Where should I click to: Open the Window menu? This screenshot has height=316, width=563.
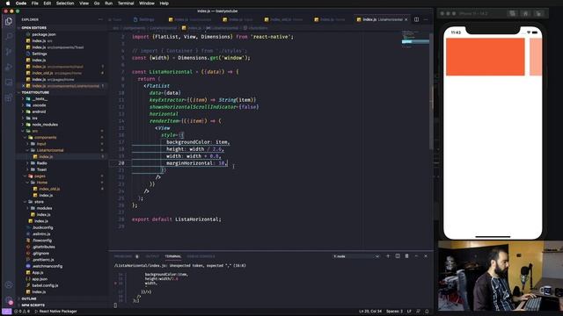pyautogui.click(x=147, y=4)
